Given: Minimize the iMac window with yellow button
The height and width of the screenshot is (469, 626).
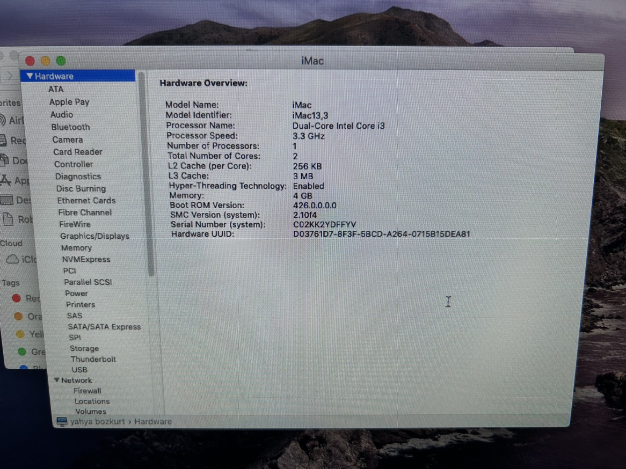Looking at the screenshot, I should [45, 61].
